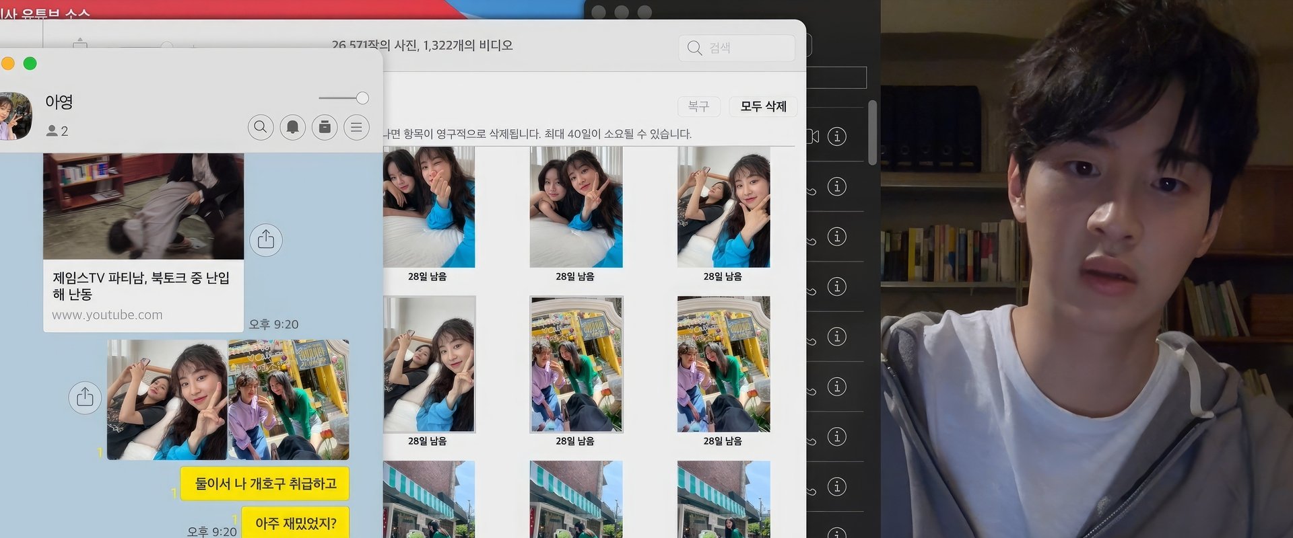Select second-row middle colorful storefront photo
1293x538 pixels.
[x=576, y=364]
